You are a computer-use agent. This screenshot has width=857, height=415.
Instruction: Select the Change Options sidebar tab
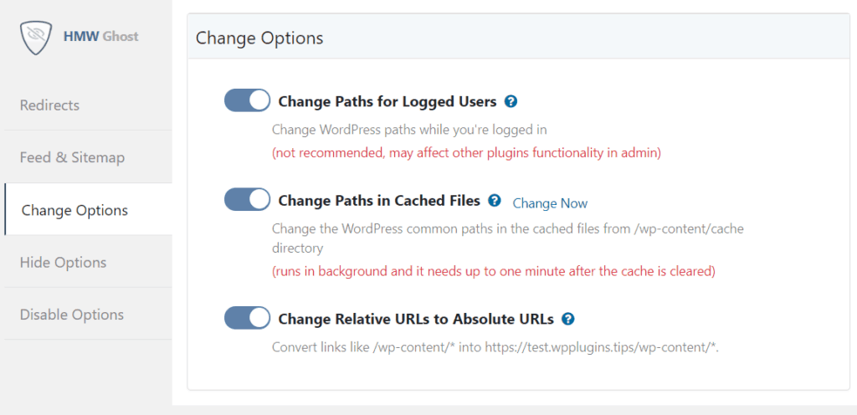(x=74, y=210)
